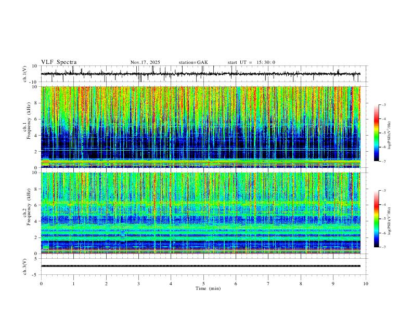Screen dimensions: 412x318
Task: Click time axis tick label "2"
Action: (x=106, y=284)
